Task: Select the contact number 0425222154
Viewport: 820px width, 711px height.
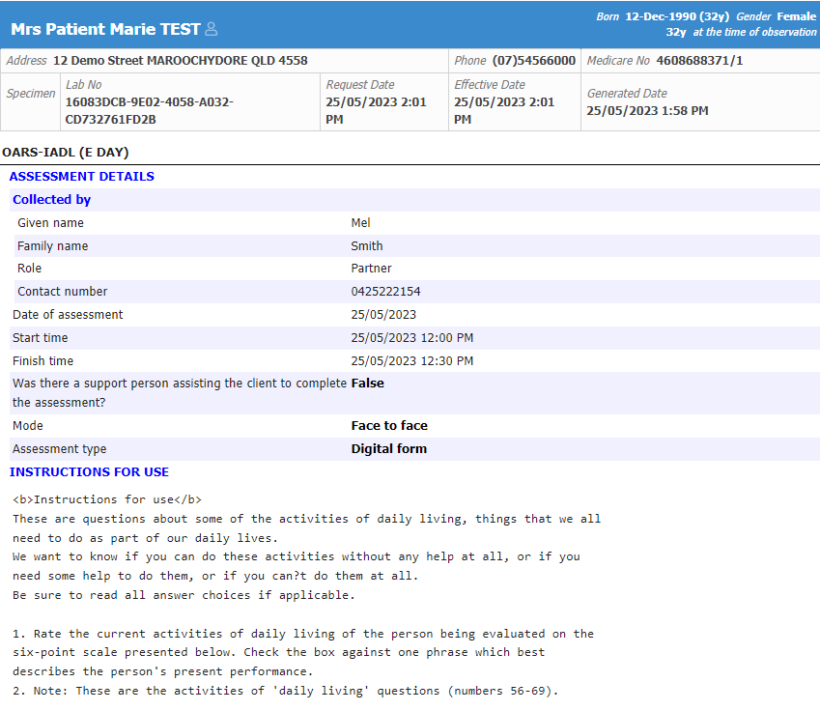Action: (384, 291)
